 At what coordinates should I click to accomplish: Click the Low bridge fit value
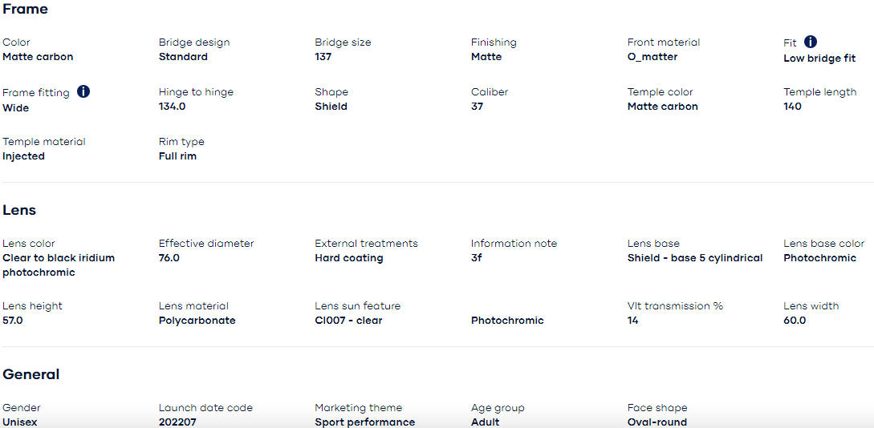tap(819, 59)
